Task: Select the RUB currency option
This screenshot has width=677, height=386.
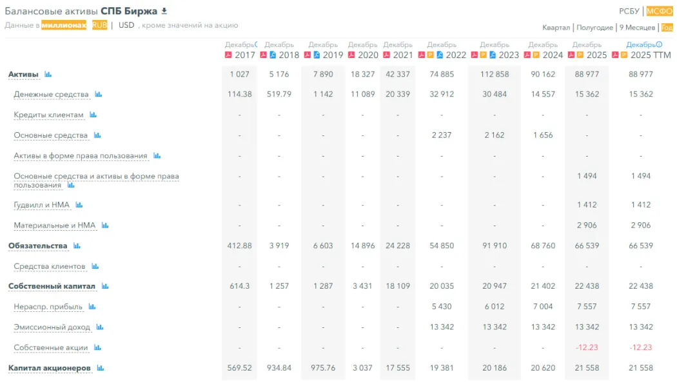Action: 99,25
